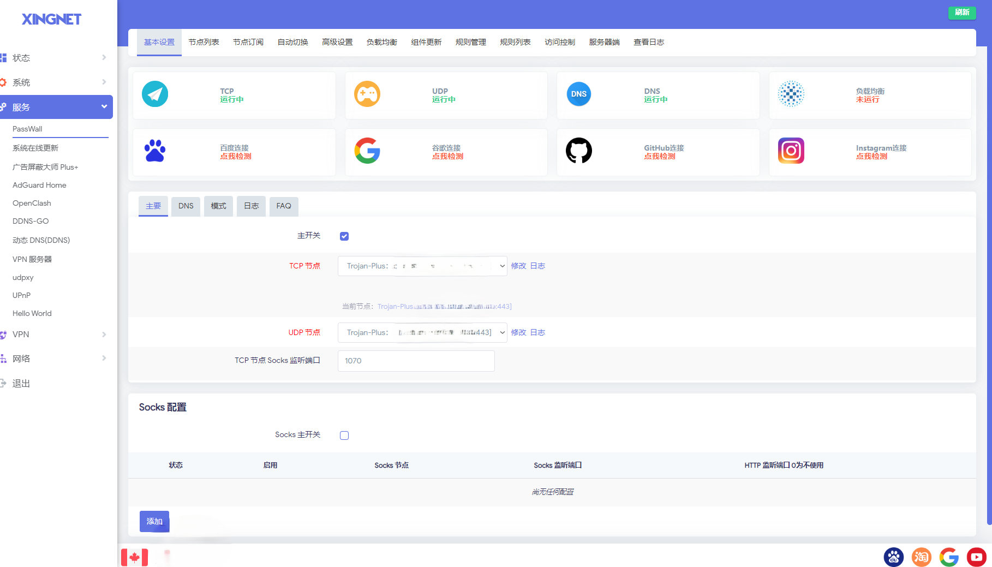Click 点我检测 under GitHub连接

pyautogui.click(x=660, y=157)
